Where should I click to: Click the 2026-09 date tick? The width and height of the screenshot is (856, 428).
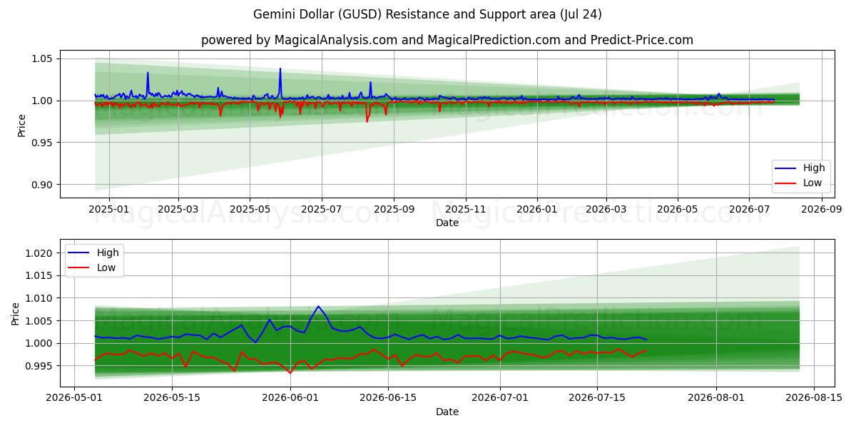(x=822, y=209)
